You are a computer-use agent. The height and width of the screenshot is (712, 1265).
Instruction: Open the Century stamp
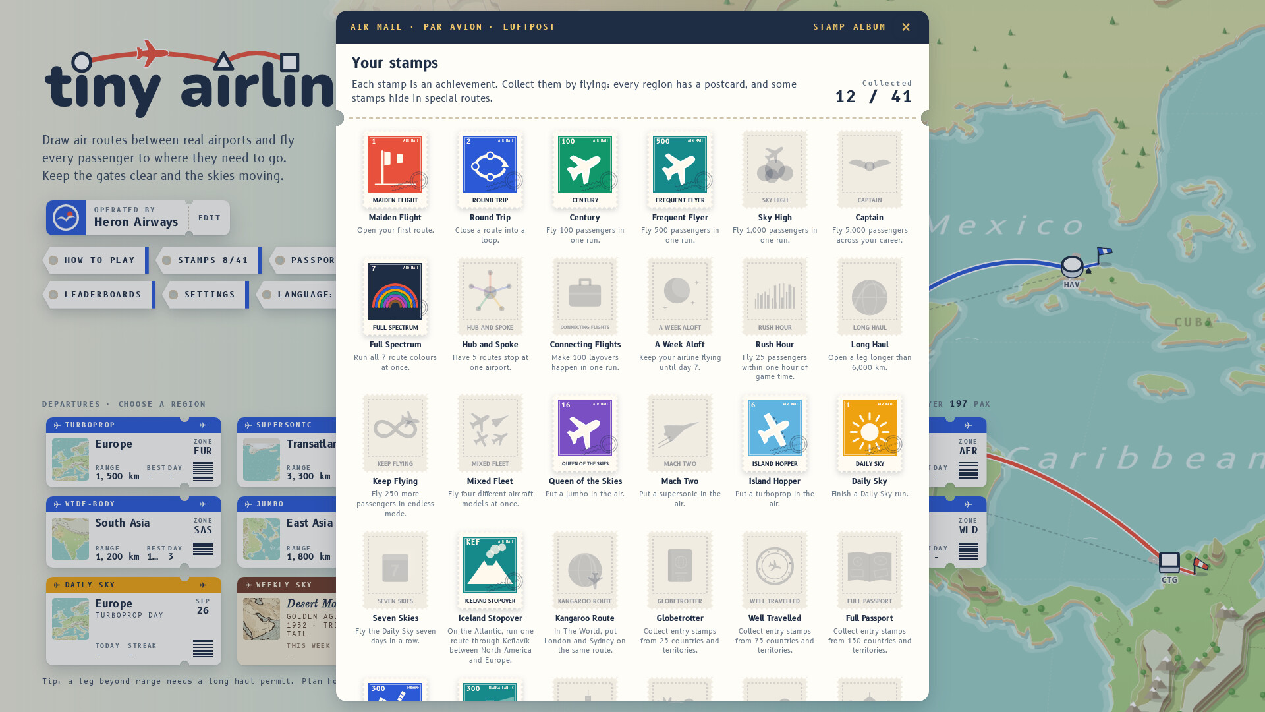[x=585, y=169]
